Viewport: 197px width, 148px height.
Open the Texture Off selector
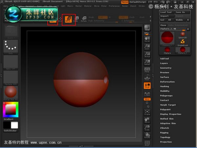point(11,78)
